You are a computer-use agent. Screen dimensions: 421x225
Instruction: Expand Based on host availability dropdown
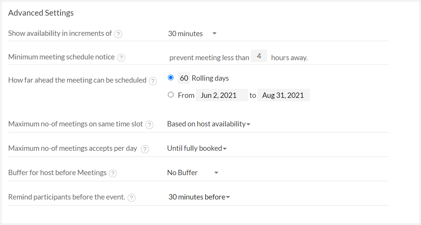209,124
